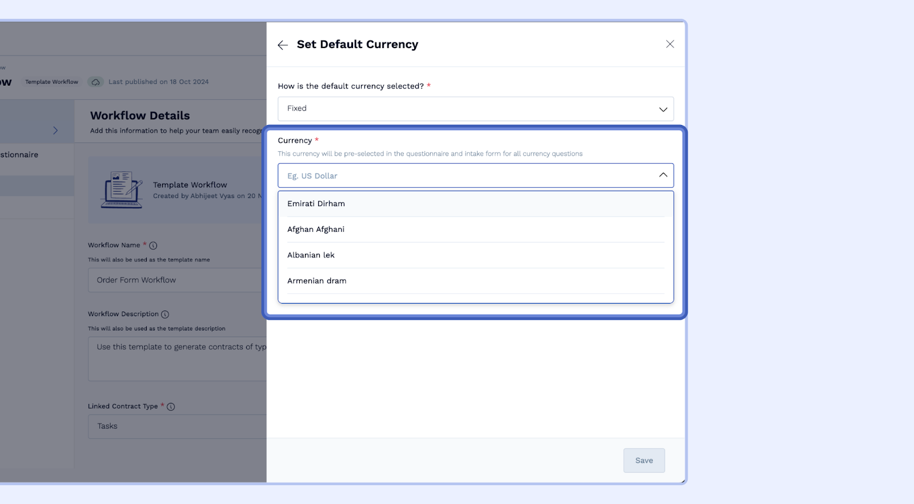The image size is (914, 504).
Task: Select Emirati Dirham from the currency list
Action: pyautogui.click(x=316, y=204)
